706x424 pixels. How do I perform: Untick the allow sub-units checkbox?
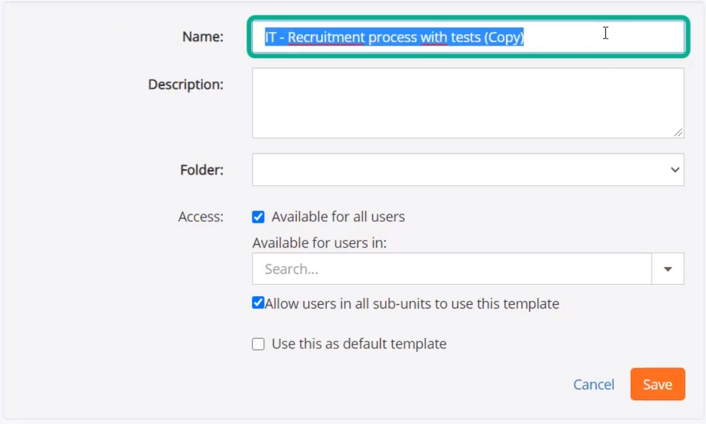[x=258, y=303]
